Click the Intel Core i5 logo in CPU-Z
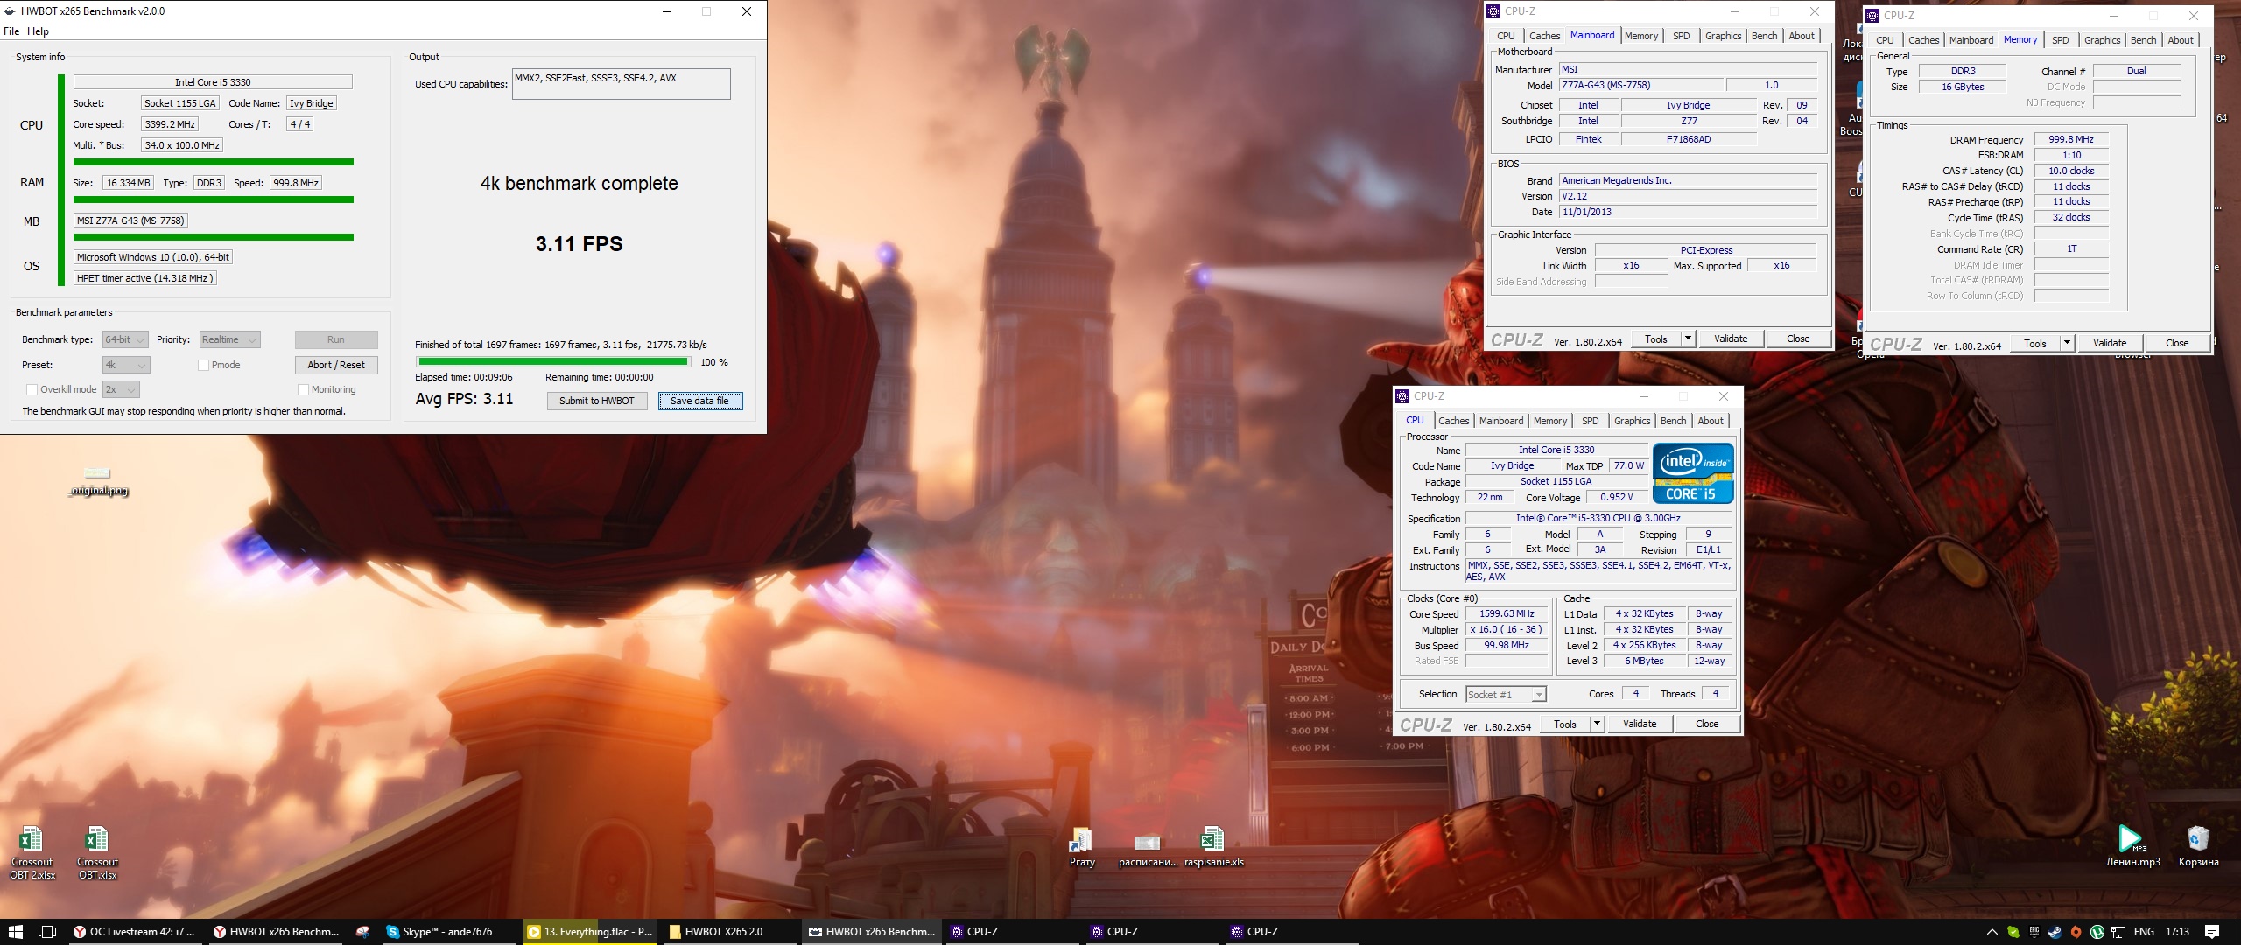The width and height of the screenshot is (2241, 945). [x=1692, y=473]
